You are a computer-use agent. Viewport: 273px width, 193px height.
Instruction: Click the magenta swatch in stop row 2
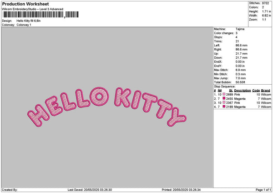224,98
